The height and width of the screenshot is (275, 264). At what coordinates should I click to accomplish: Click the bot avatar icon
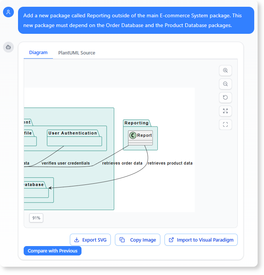(x=8, y=47)
